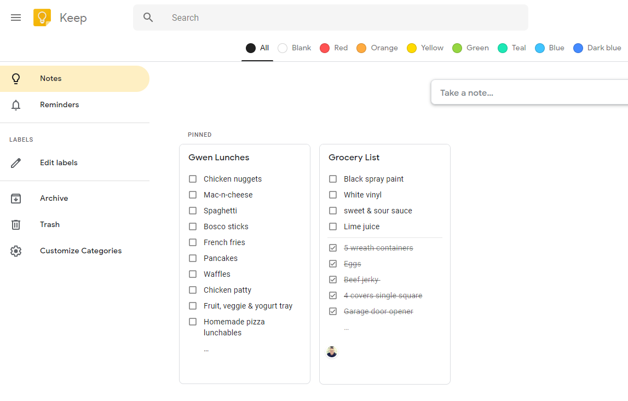Click the collaborator avatar on Grocery List

coord(331,351)
